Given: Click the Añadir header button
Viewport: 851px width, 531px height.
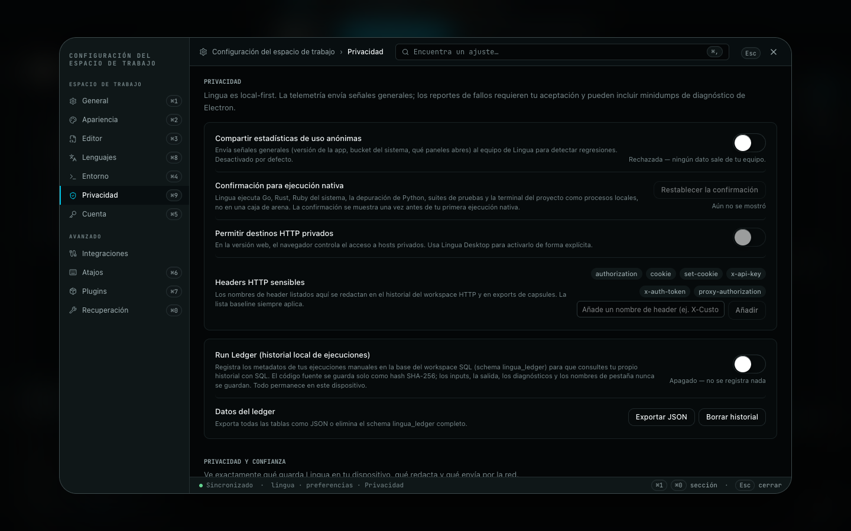Looking at the screenshot, I should click(x=747, y=310).
